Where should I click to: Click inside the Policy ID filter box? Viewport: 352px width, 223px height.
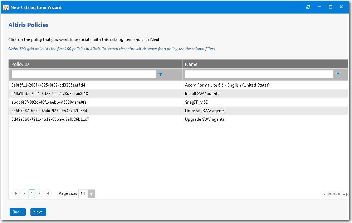tap(83, 74)
